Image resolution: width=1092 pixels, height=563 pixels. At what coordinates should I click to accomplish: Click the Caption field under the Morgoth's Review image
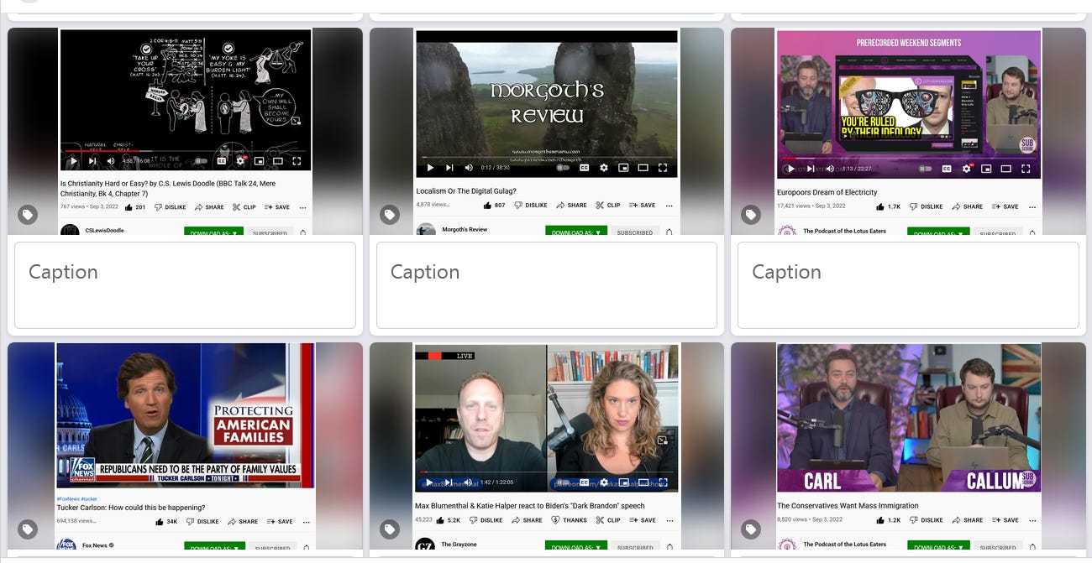547,284
